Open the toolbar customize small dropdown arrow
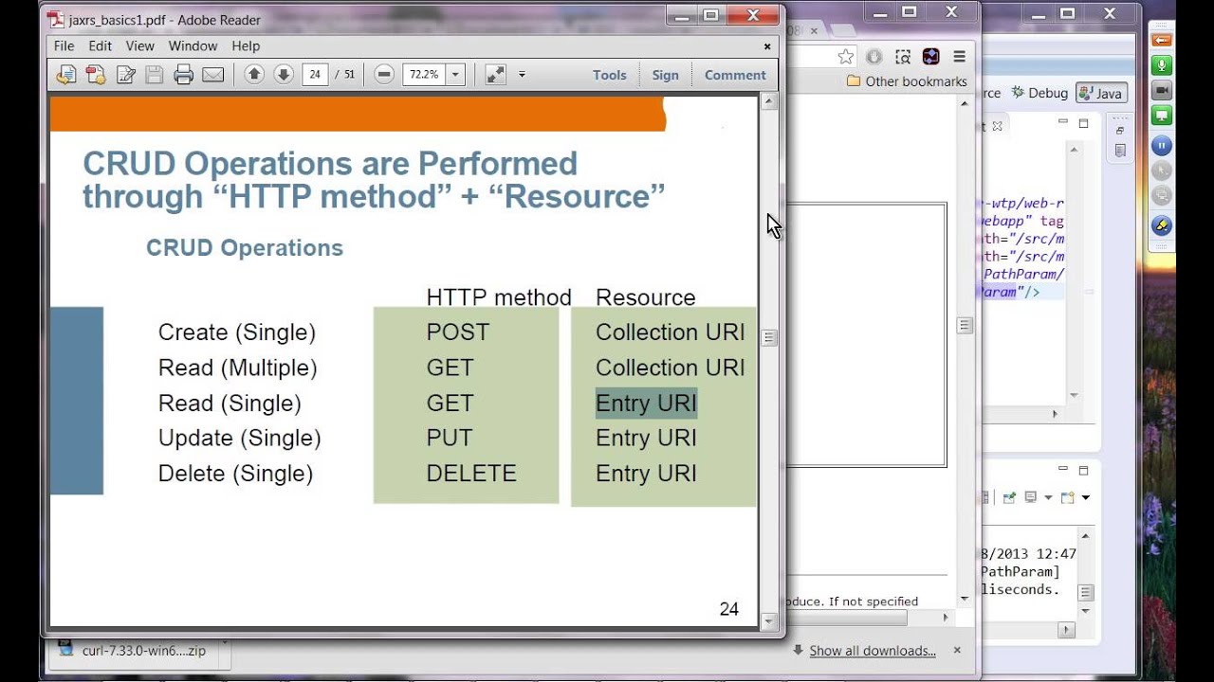This screenshot has width=1214, height=682. coord(522,74)
